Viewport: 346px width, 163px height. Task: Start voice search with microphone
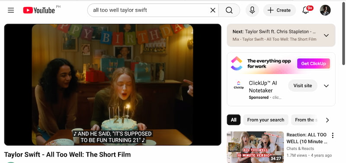(x=252, y=10)
